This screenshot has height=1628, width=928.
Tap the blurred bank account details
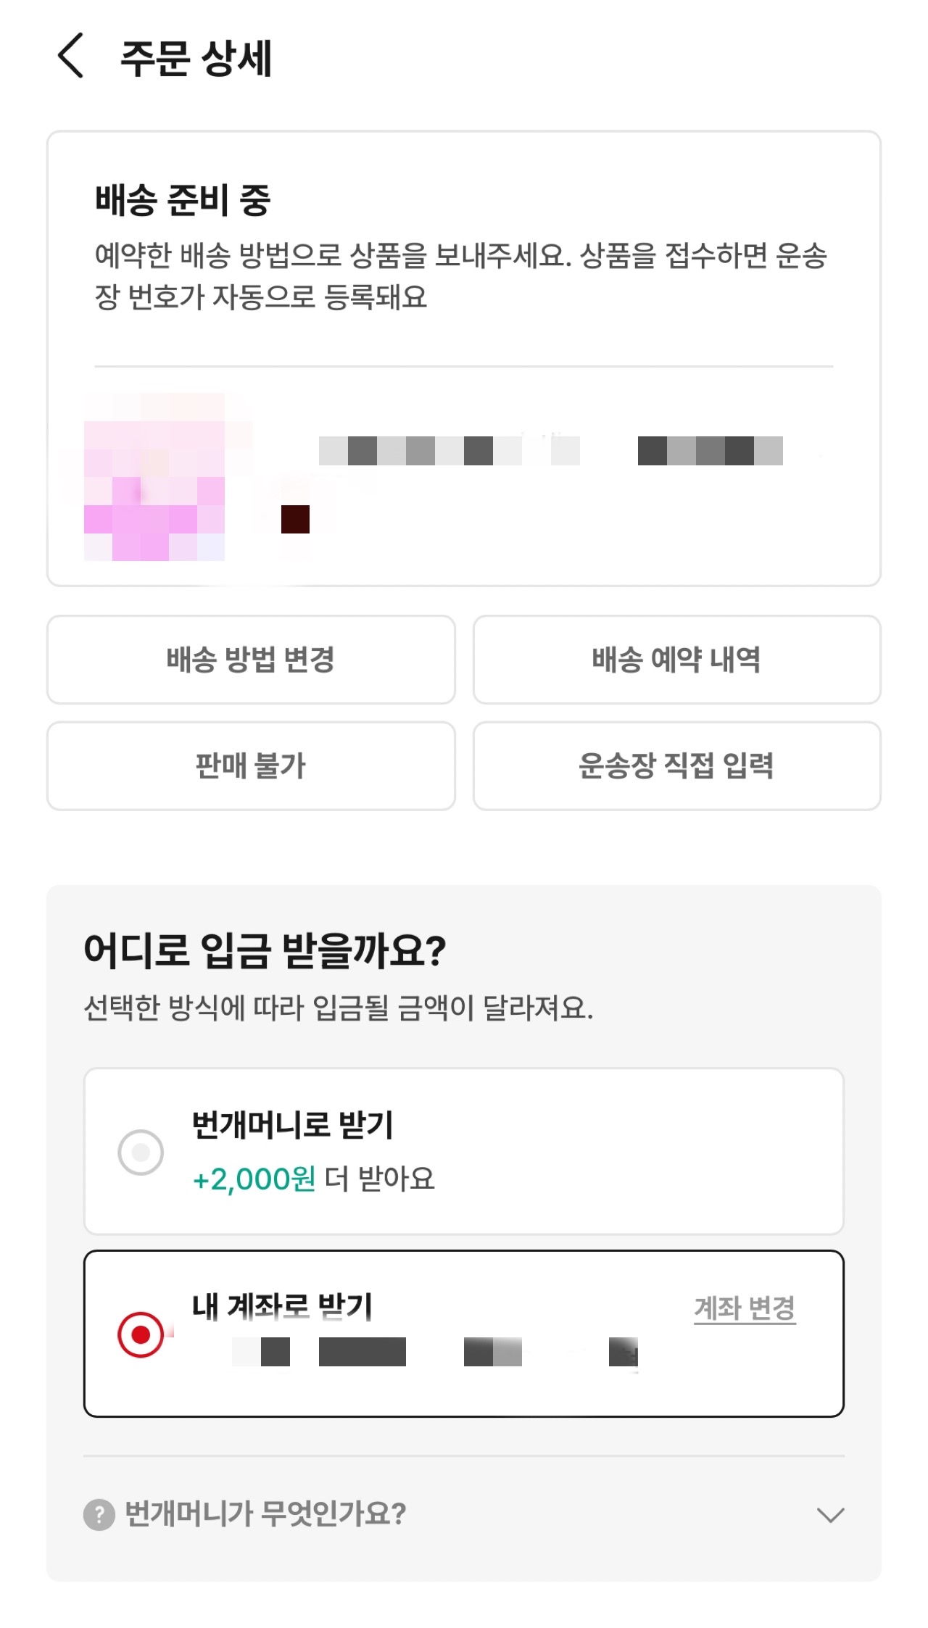[435, 1352]
